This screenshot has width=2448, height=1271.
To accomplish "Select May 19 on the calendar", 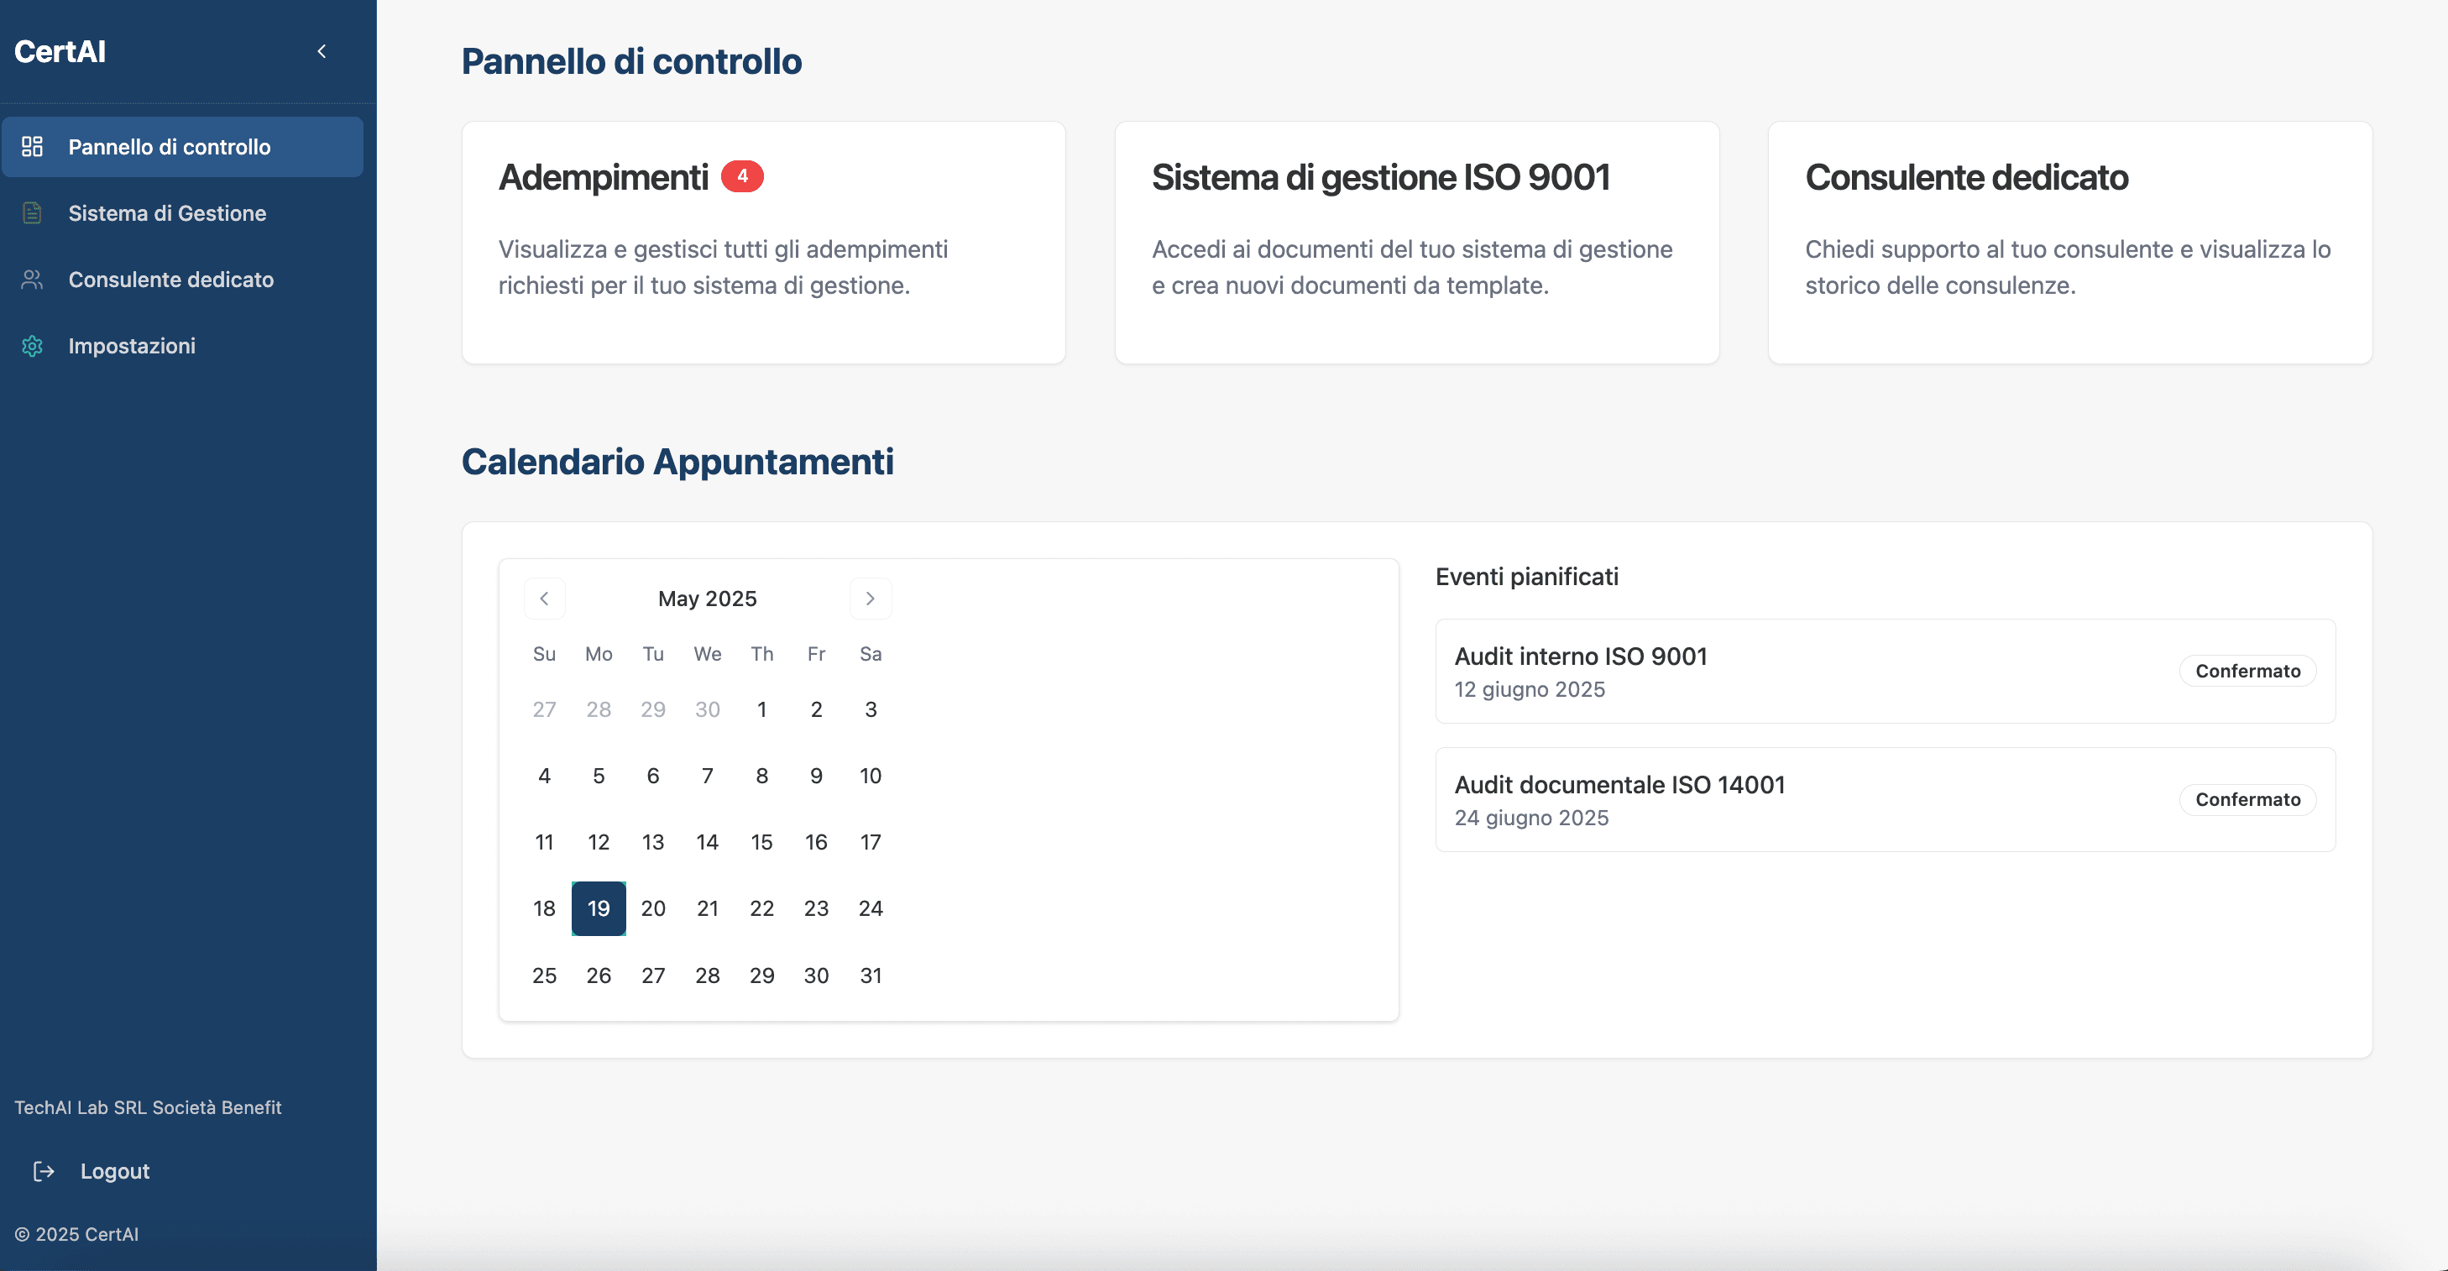I will tap(599, 909).
